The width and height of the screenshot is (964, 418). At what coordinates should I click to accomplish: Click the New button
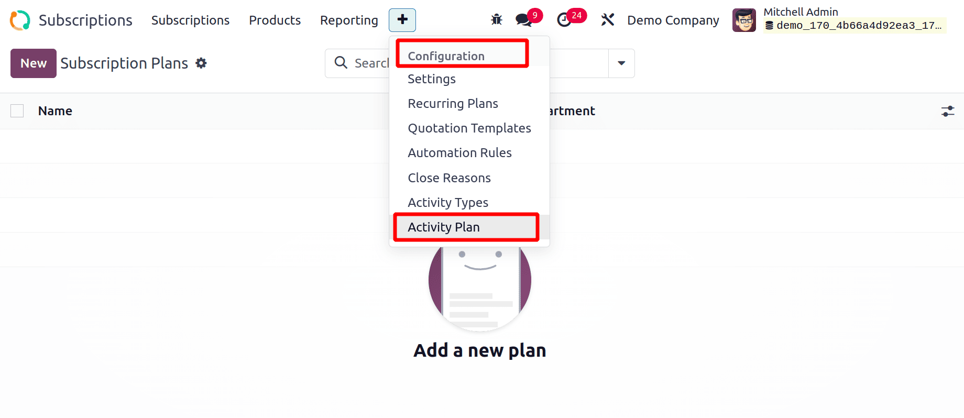point(34,63)
